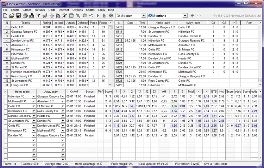
Task: Open away team dropdown showing St Mirren FC
Action: [x=63, y=106]
